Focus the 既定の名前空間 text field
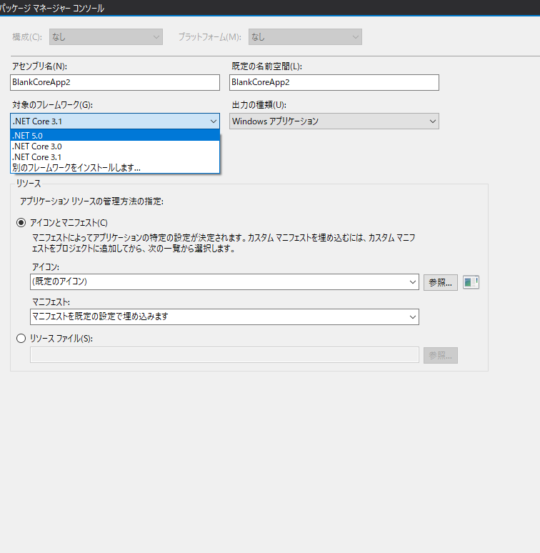Image resolution: width=540 pixels, height=553 pixels. click(334, 82)
